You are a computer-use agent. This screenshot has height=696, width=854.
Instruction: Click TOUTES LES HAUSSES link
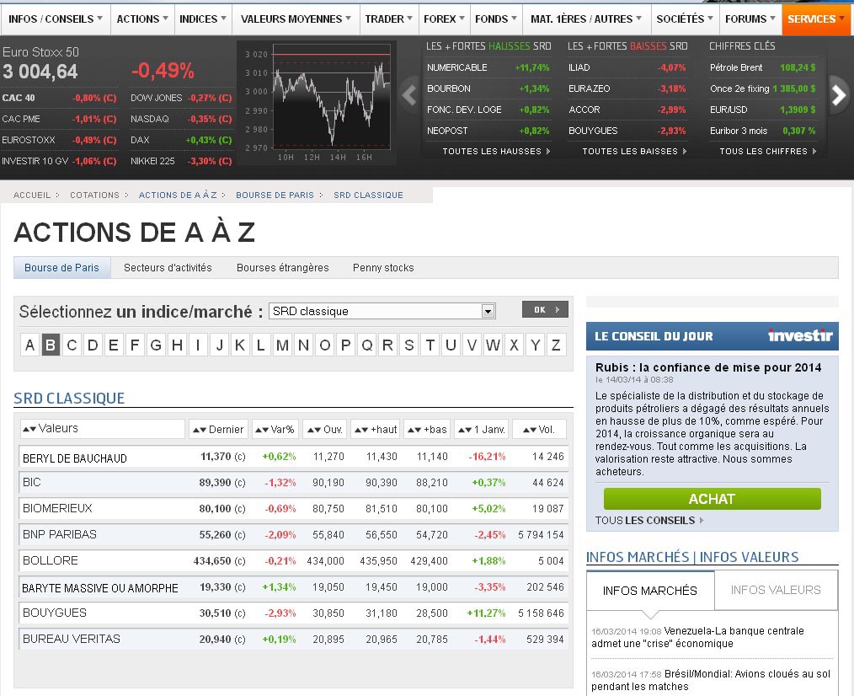pyautogui.click(x=495, y=152)
